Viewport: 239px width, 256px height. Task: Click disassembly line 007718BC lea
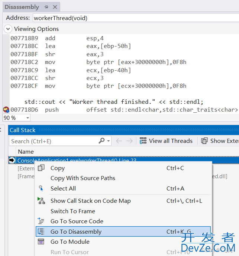[71, 46]
